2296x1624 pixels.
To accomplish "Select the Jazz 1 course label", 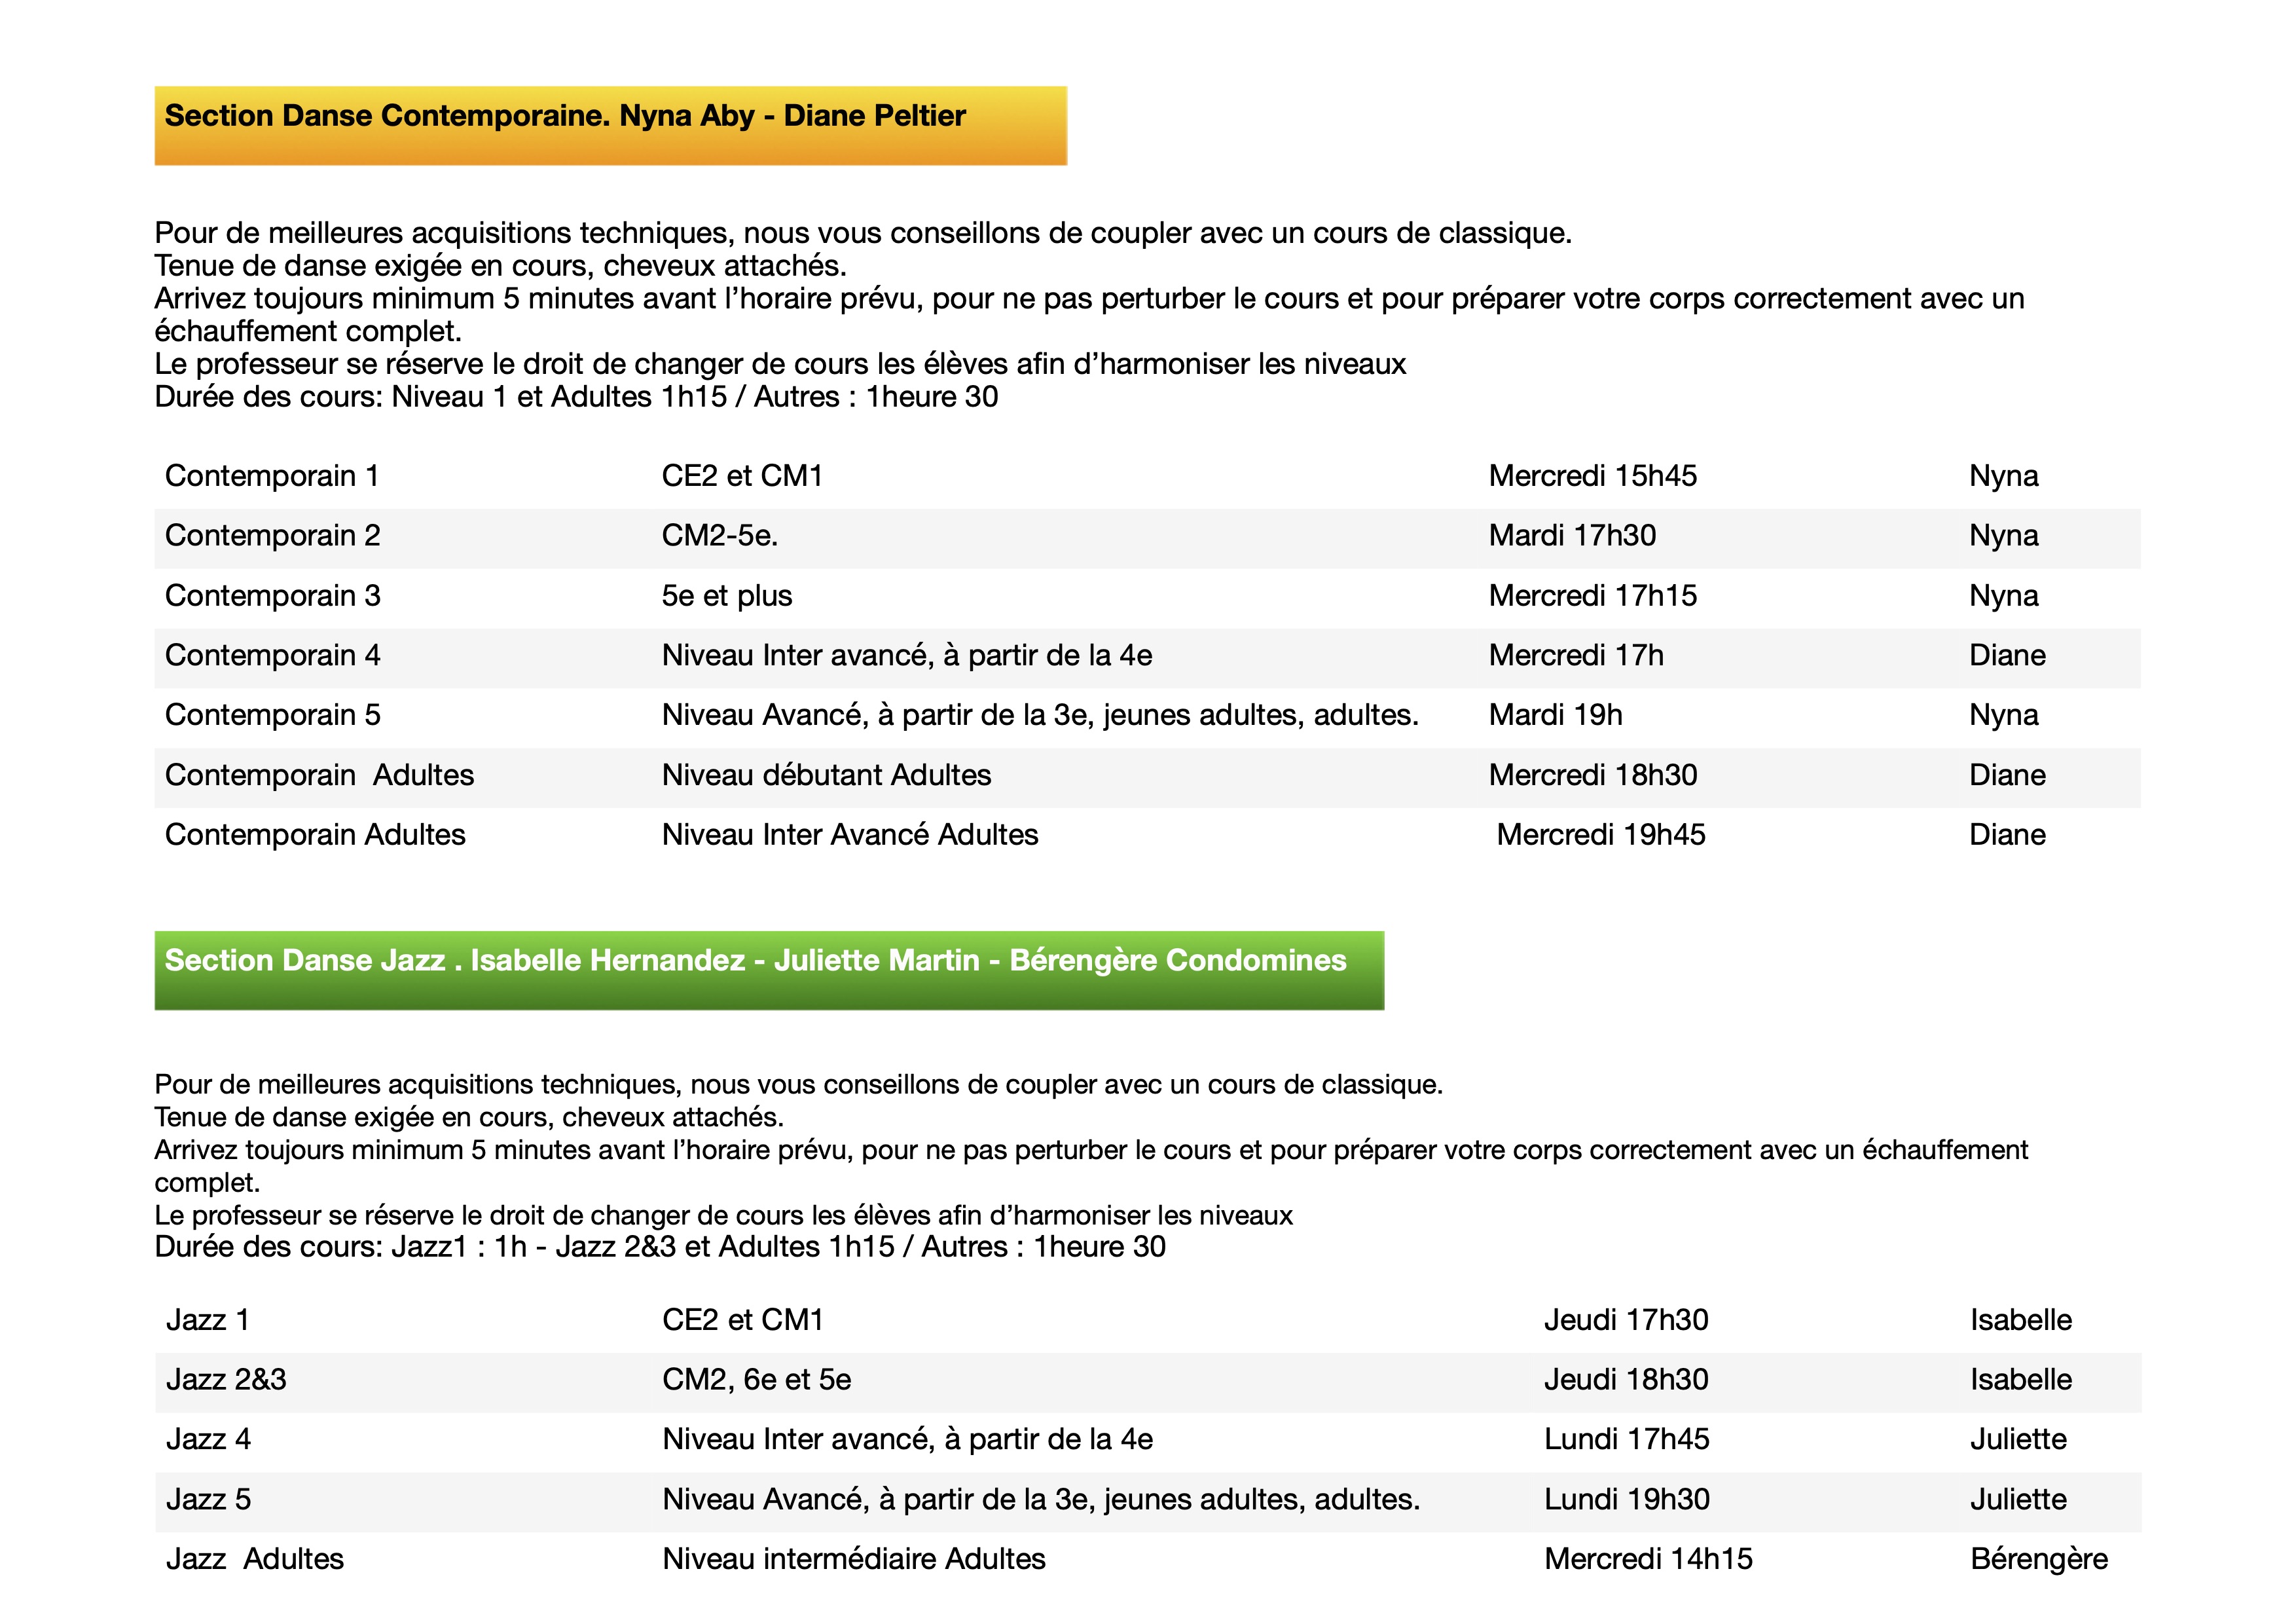I will 208,1320.
